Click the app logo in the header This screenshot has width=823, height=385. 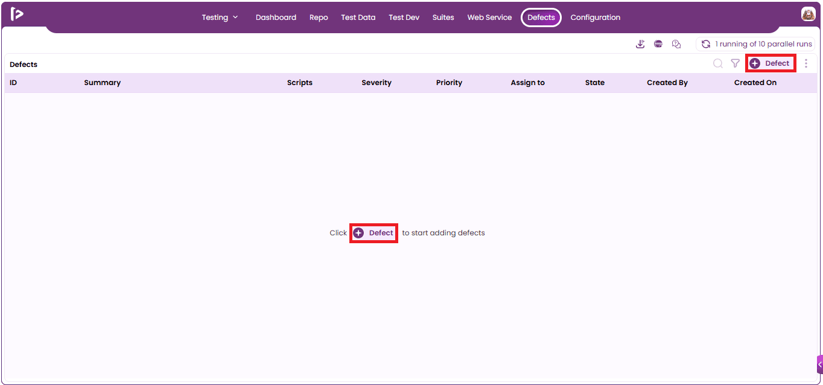coord(17,14)
